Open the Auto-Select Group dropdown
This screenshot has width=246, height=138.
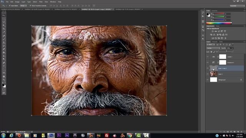point(23,6)
